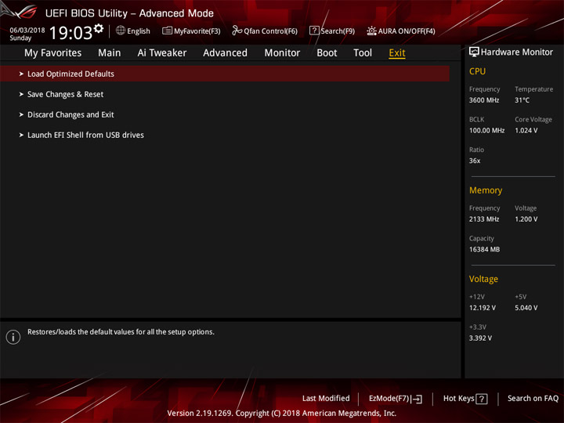Change language via English label

139,31
